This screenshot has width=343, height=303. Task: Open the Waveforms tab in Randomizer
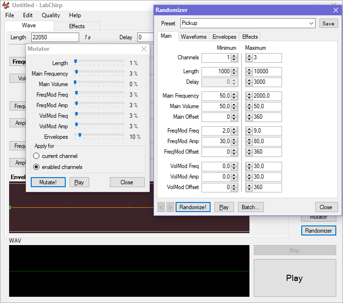pyautogui.click(x=194, y=37)
